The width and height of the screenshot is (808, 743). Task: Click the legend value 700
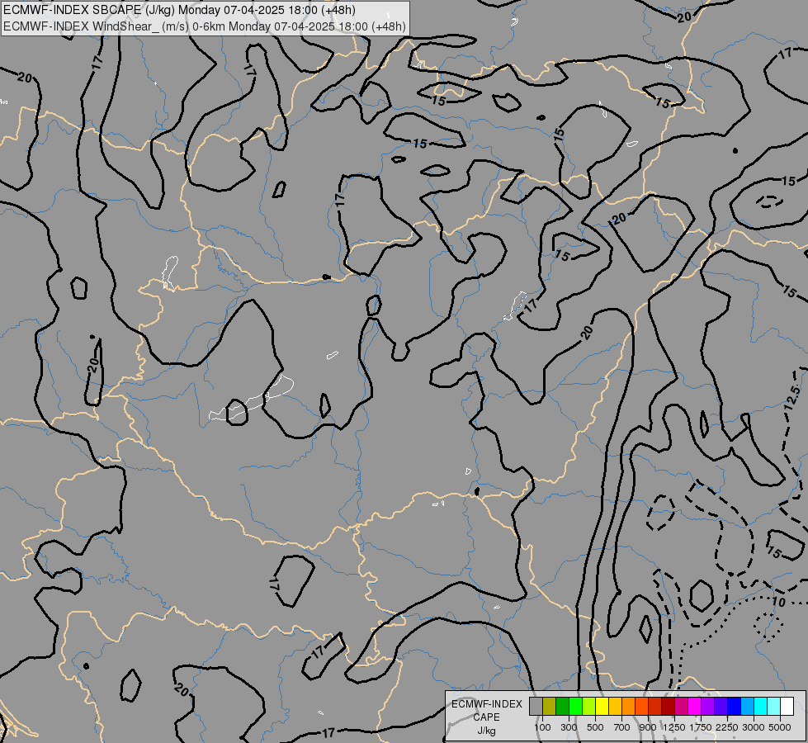622,727
